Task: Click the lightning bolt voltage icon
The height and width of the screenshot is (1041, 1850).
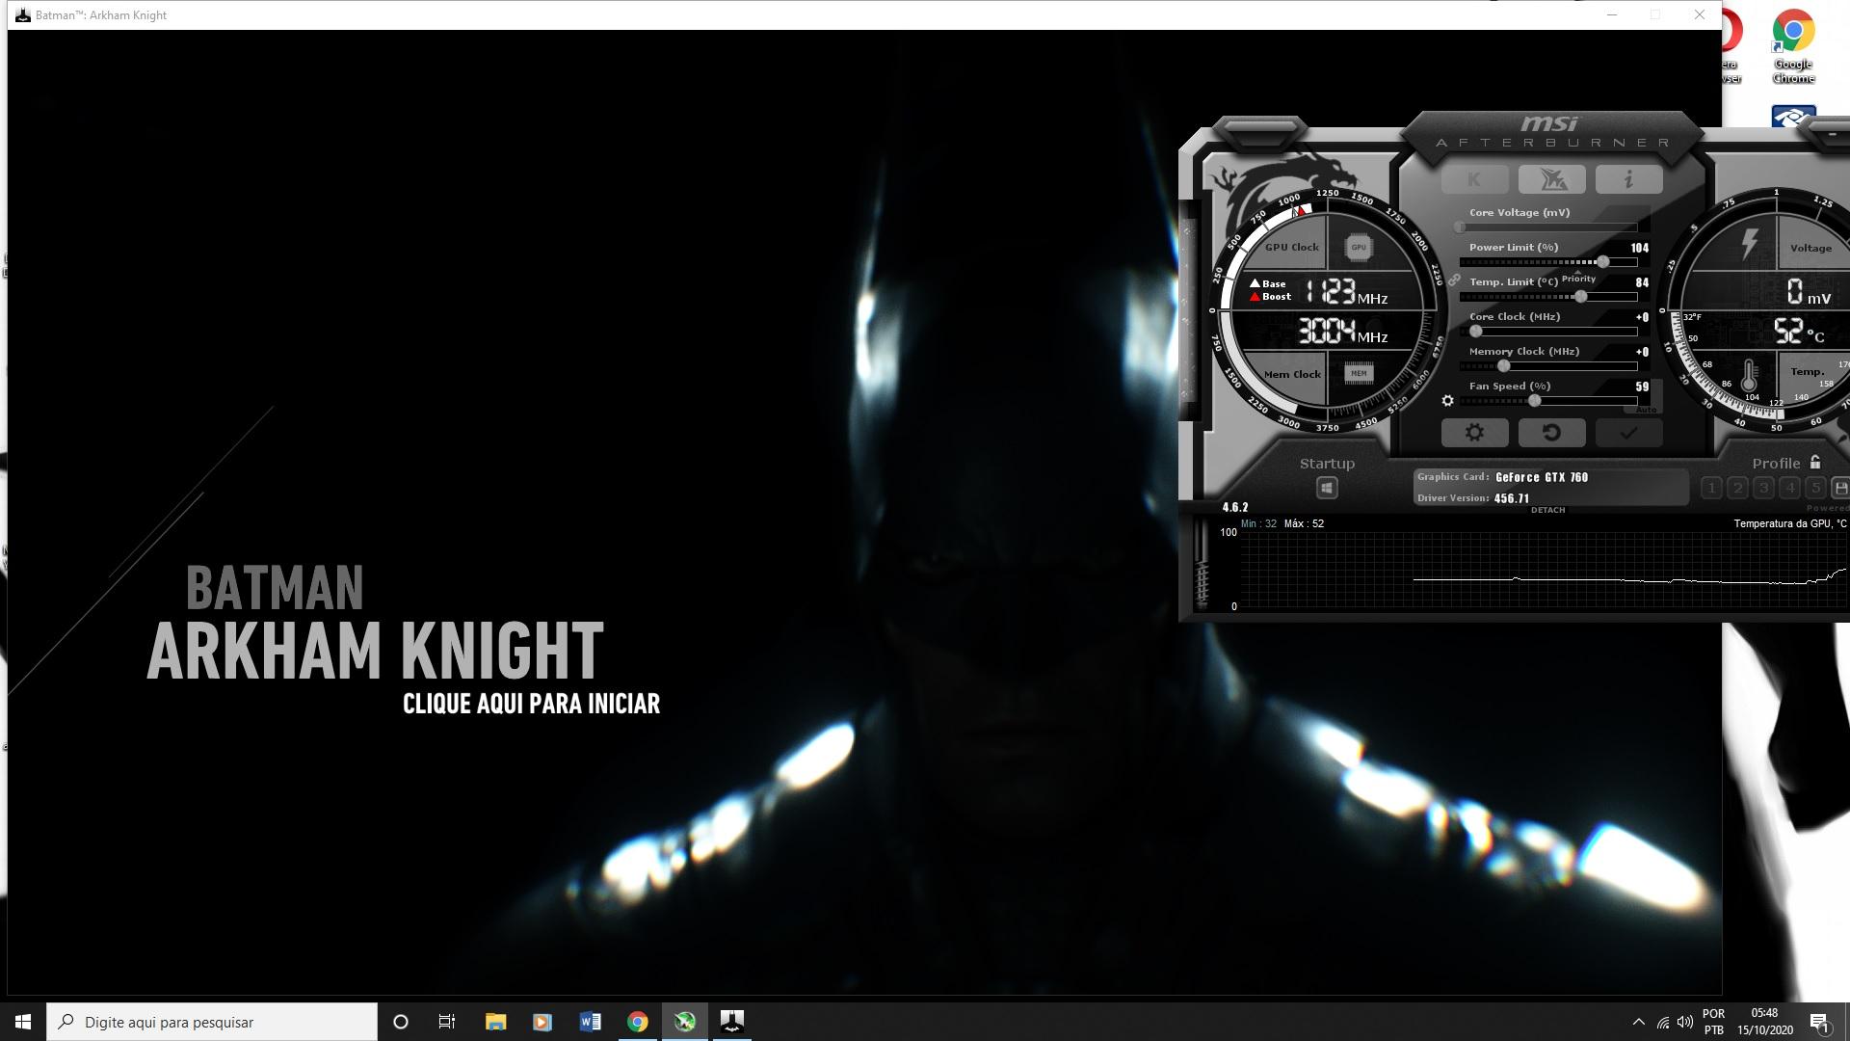Action: tap(1750, 244)
